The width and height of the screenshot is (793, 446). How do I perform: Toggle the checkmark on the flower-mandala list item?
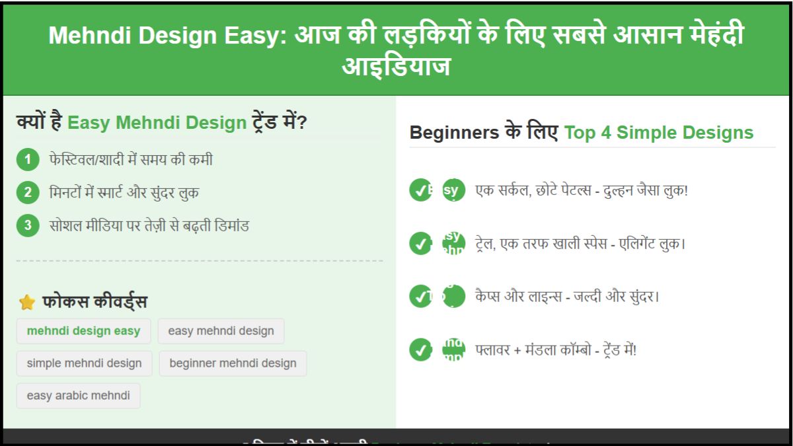pyautogui.click(x=421, y=350)
